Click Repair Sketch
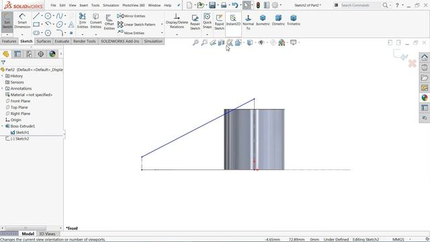Viewport: 430px width, 242px height. coord(195,22)
